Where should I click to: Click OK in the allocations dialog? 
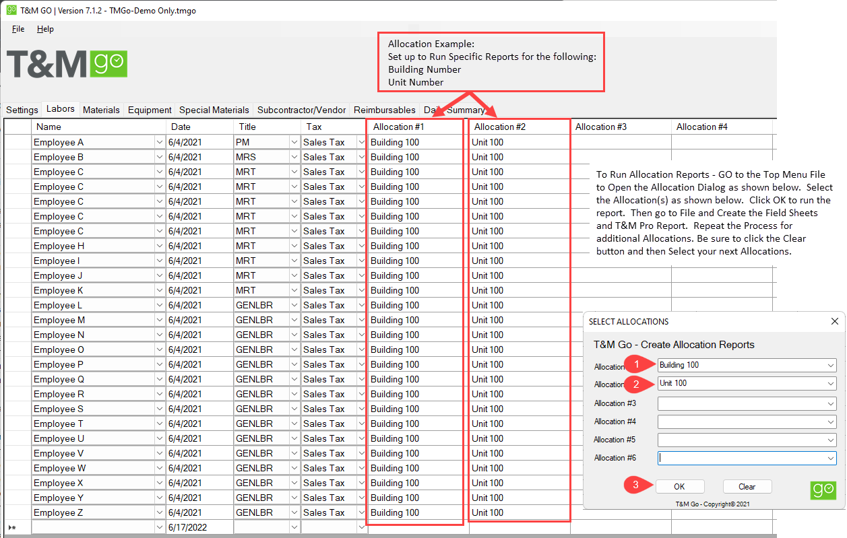(x=679, y=487)
